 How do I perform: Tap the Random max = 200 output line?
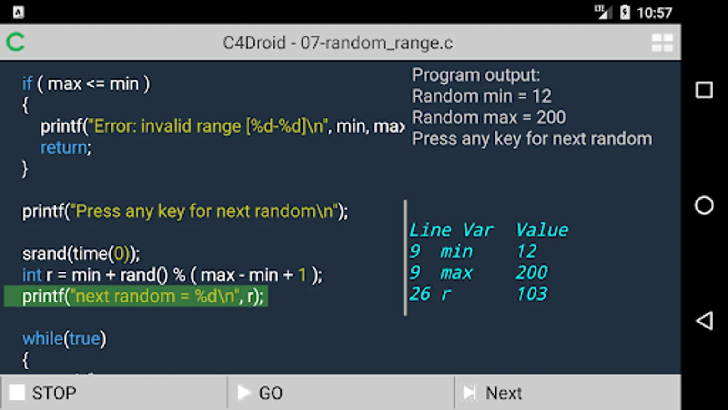pos(489,118)
